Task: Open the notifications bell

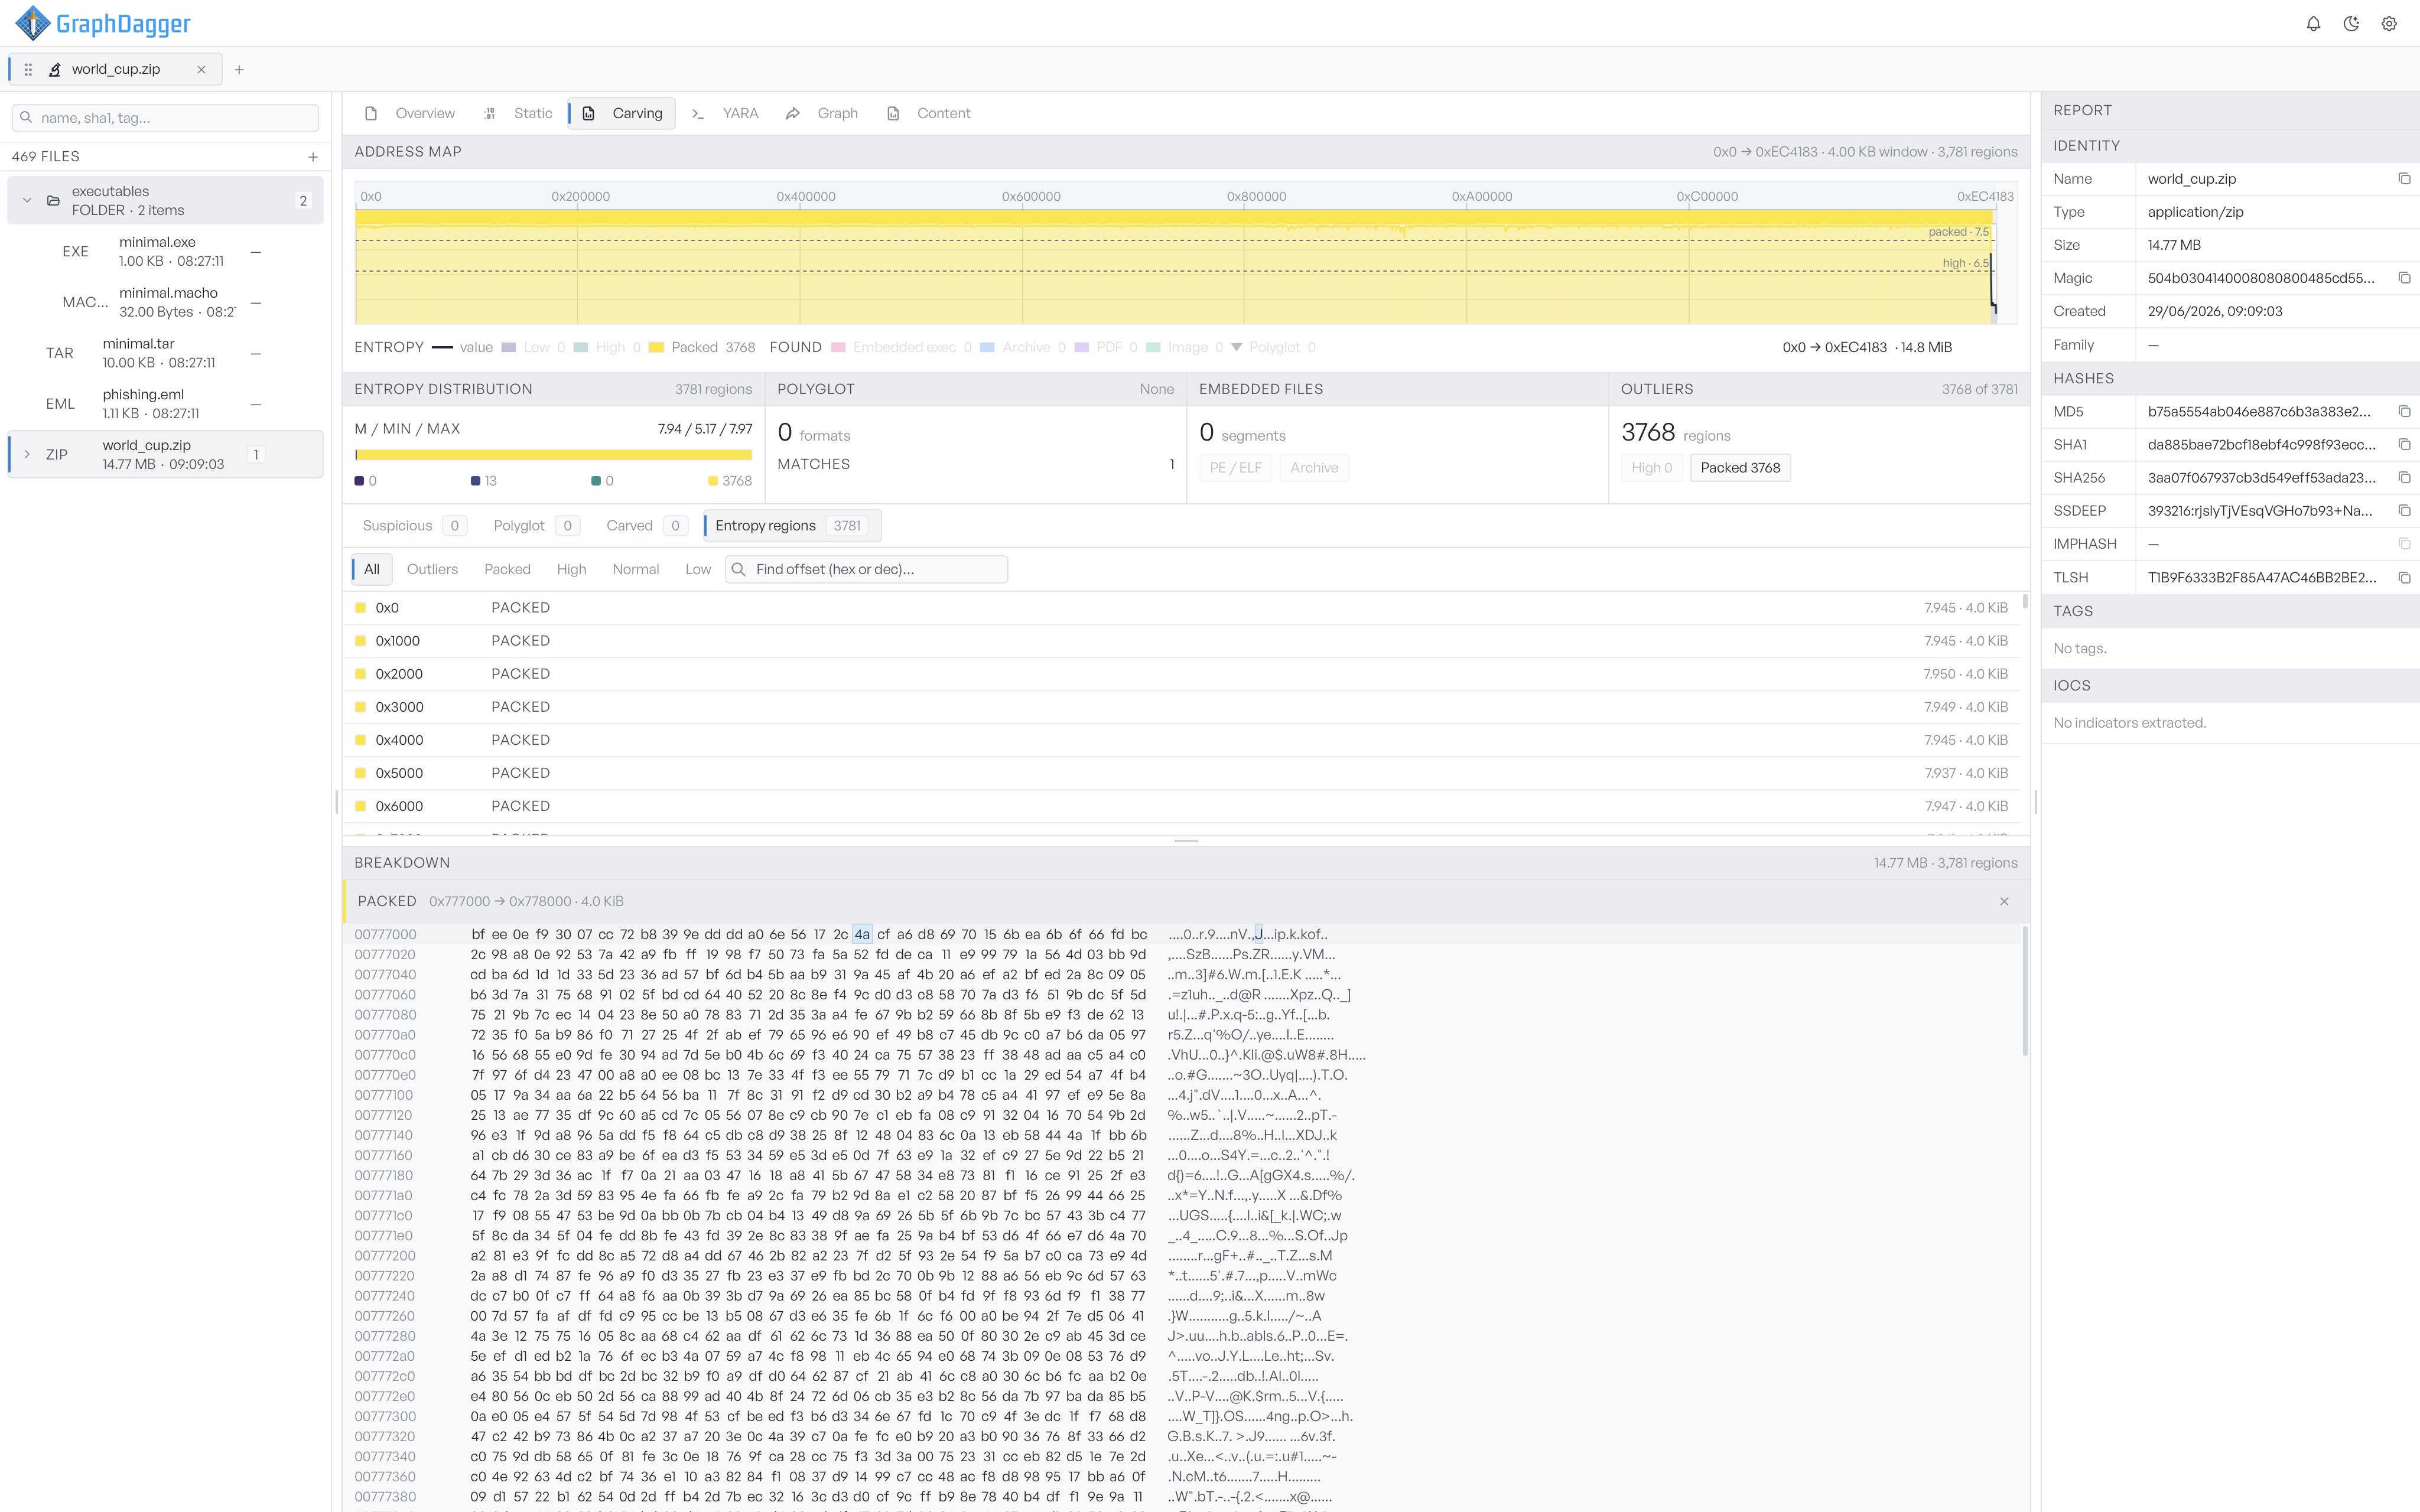Action: click(x=2313, y=24)
